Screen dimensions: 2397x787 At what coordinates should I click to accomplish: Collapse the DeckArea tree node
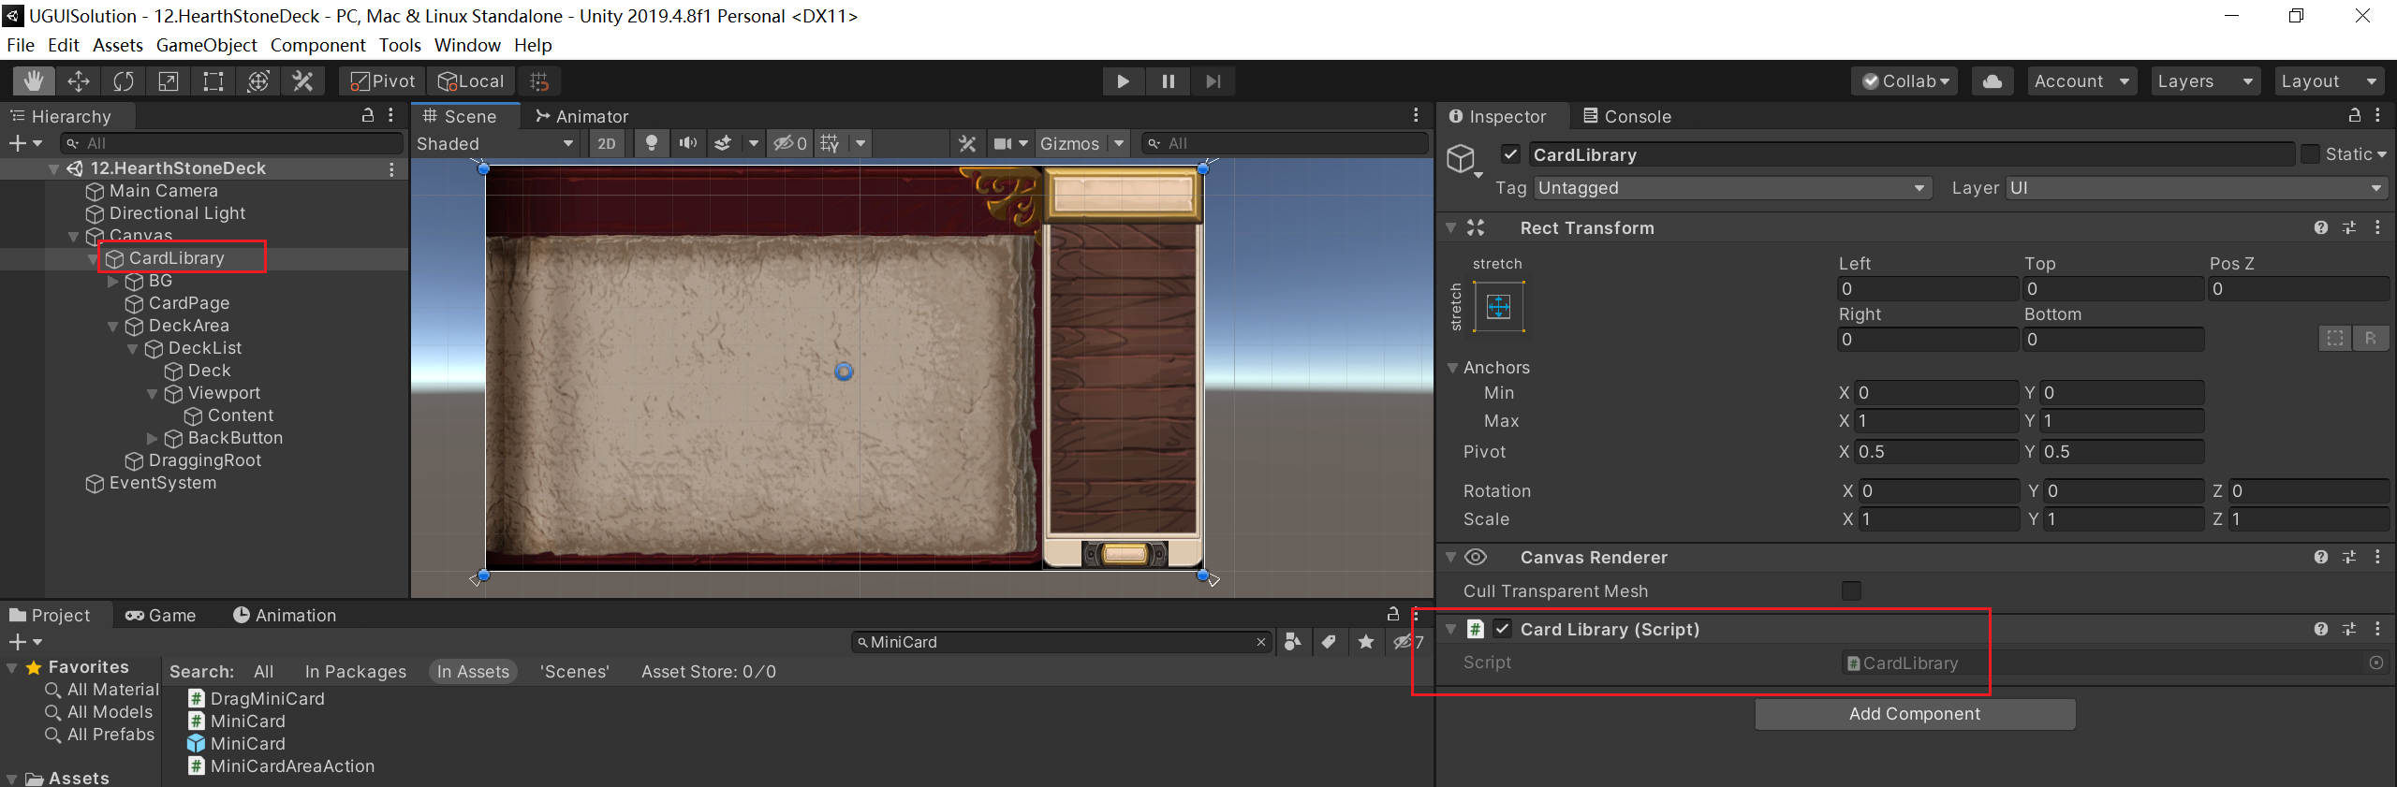[113, 327]
